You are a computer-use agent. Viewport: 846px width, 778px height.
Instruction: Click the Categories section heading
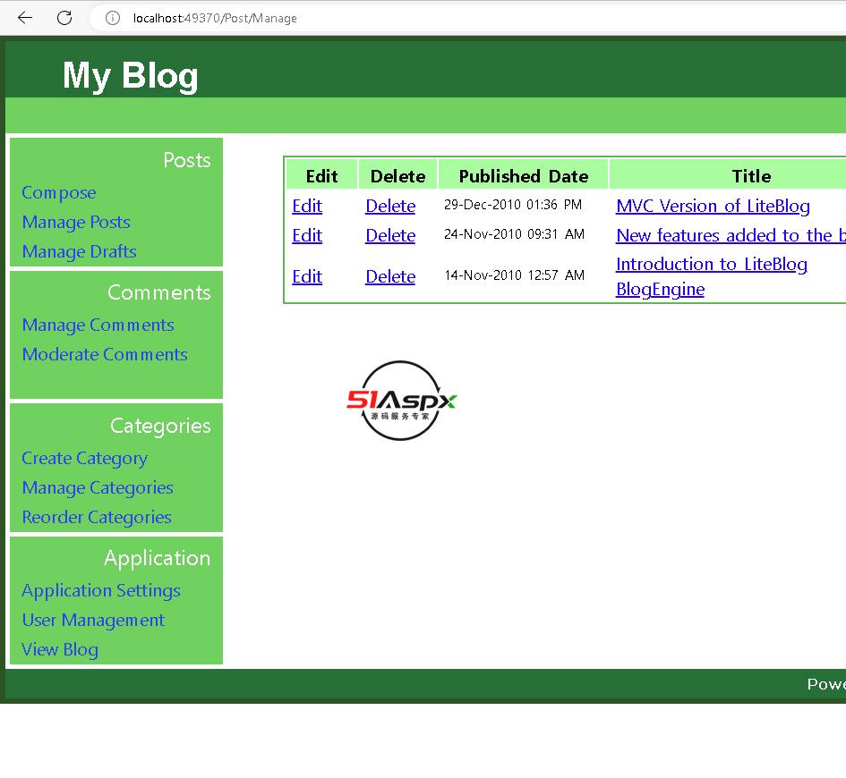coord(160,426)
